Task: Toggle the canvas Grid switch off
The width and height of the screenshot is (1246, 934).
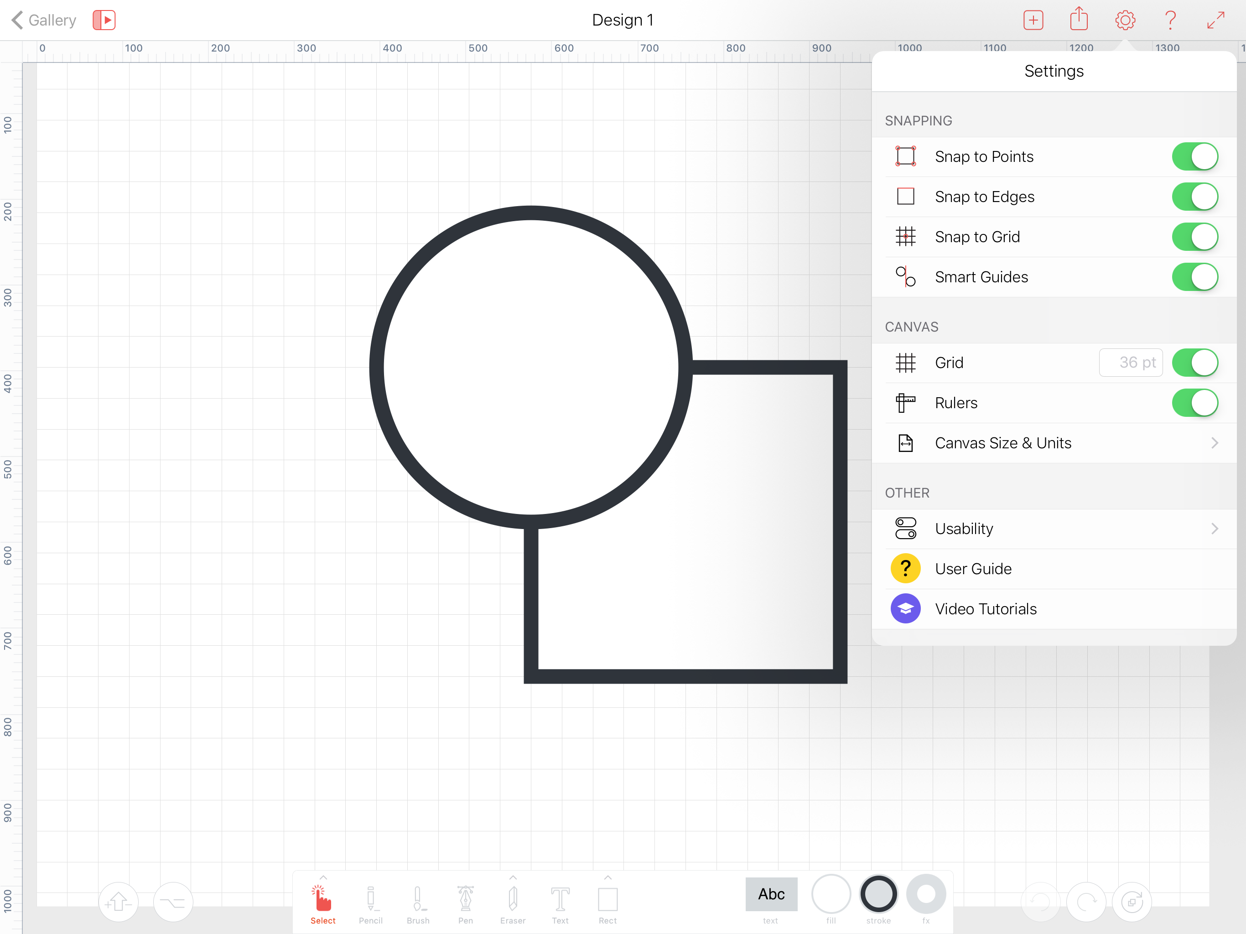Action: pos(1195,362)
